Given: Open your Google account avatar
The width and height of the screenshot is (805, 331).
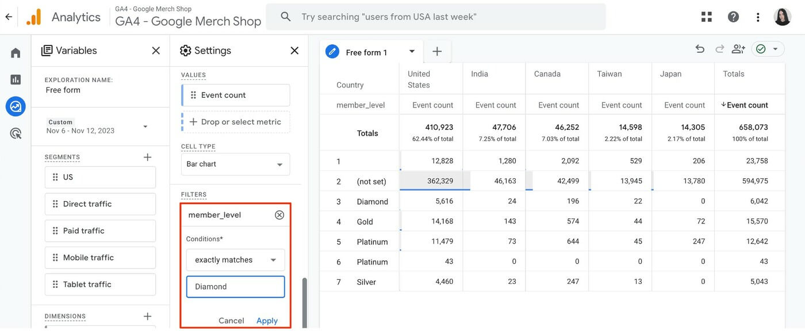Looking at the screenshot, I should (783, 16).
